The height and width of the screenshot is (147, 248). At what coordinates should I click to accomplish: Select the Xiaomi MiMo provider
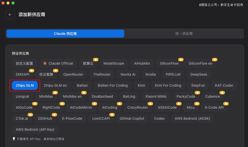[156, 96]
